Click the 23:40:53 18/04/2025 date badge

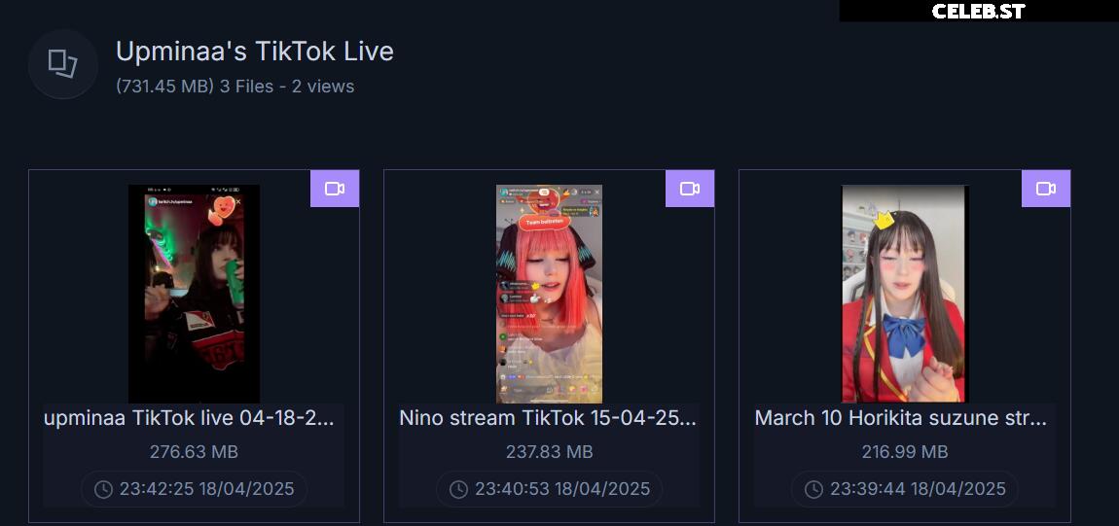(x=550, y=489)
